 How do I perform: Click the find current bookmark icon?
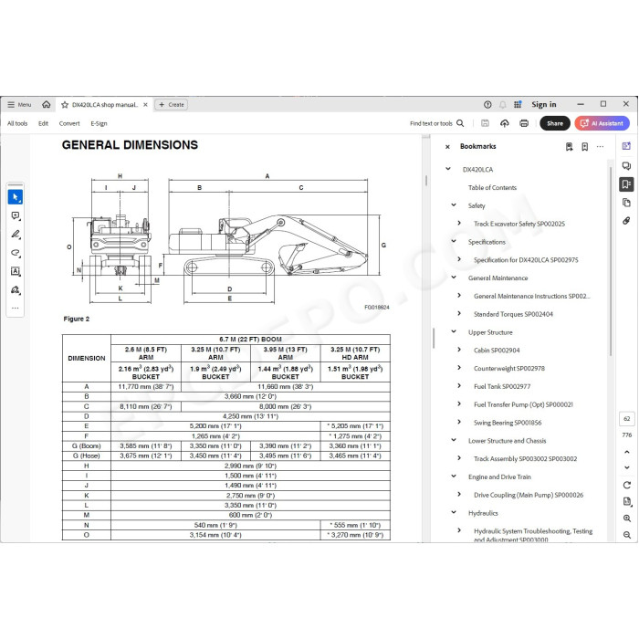point(570,147)
